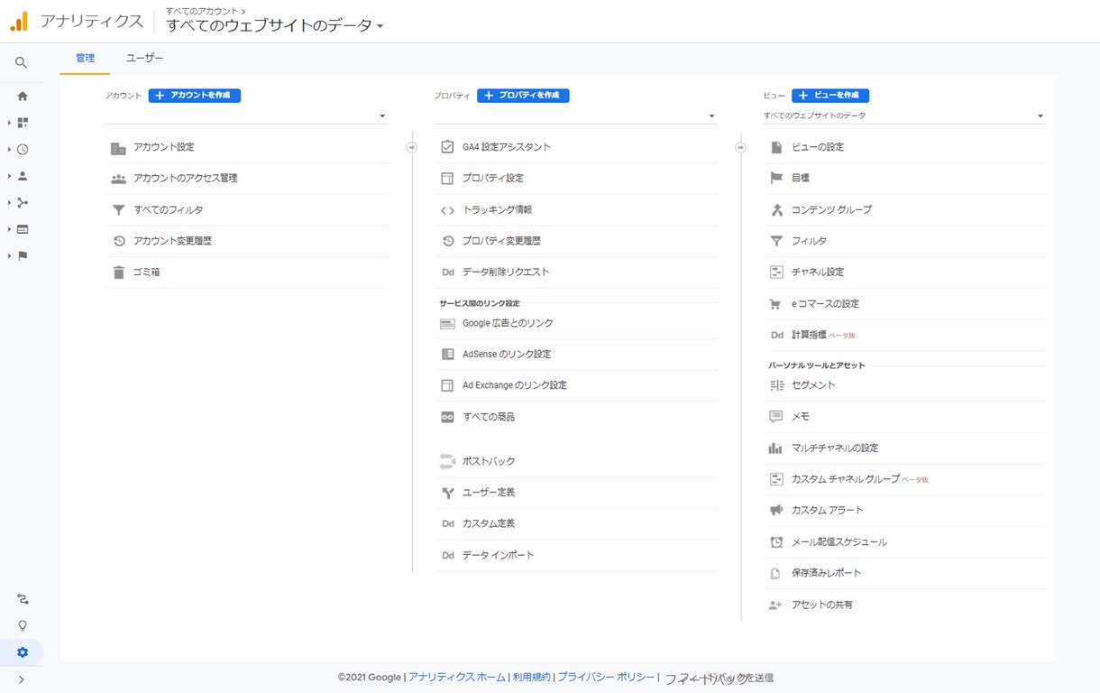This screenshot has width=1100, height=693.
Task: Open the search icon in left sidebar
Action: point(22,63)
